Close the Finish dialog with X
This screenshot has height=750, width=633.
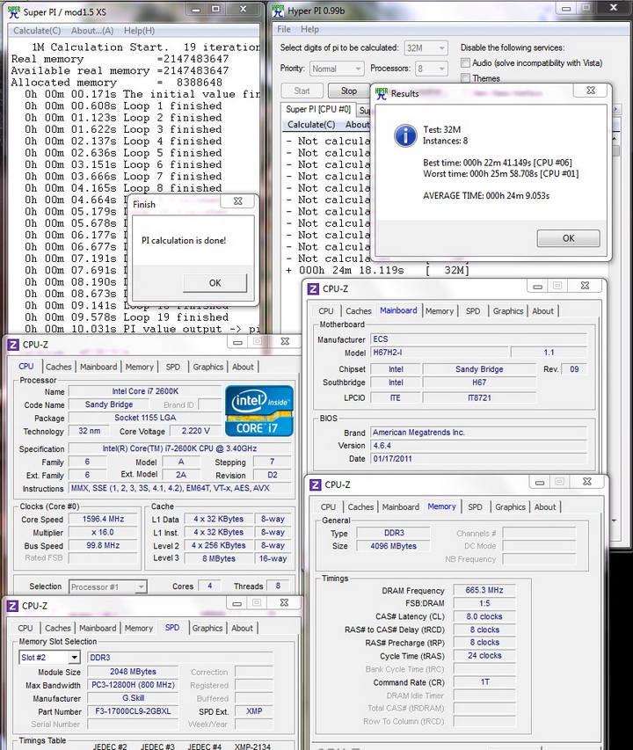tap(237, 200)
